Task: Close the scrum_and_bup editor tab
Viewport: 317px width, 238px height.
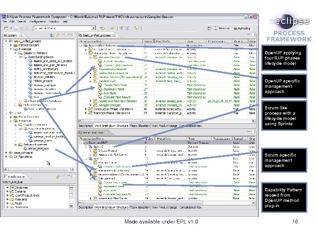Action: point(107,133)
